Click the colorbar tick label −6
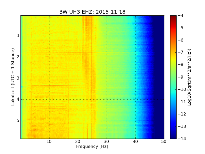The height and width of the screenshot is (154, 205). point(181,40)
